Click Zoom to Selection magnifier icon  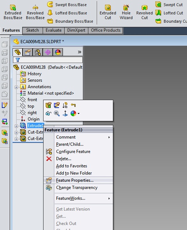tap(57, 113)
